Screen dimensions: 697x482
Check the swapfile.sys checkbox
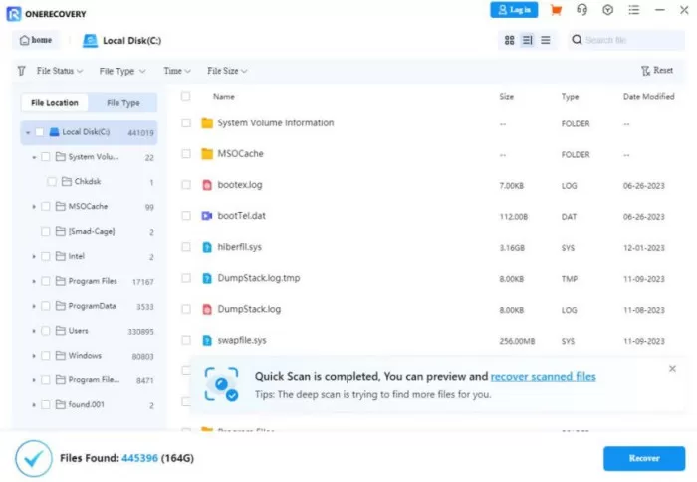coord(186,341)
